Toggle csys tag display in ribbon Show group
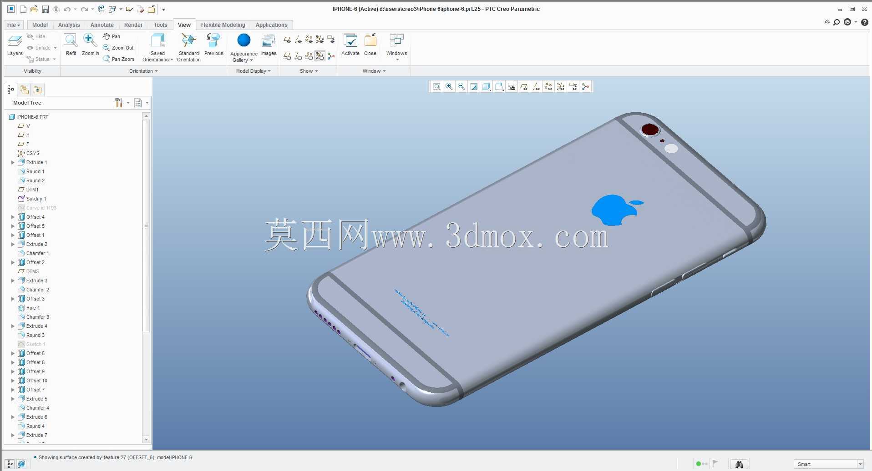 [x=320, y=56]
